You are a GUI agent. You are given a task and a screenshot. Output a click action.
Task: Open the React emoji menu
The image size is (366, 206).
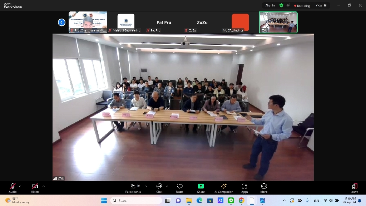point(179,187)
